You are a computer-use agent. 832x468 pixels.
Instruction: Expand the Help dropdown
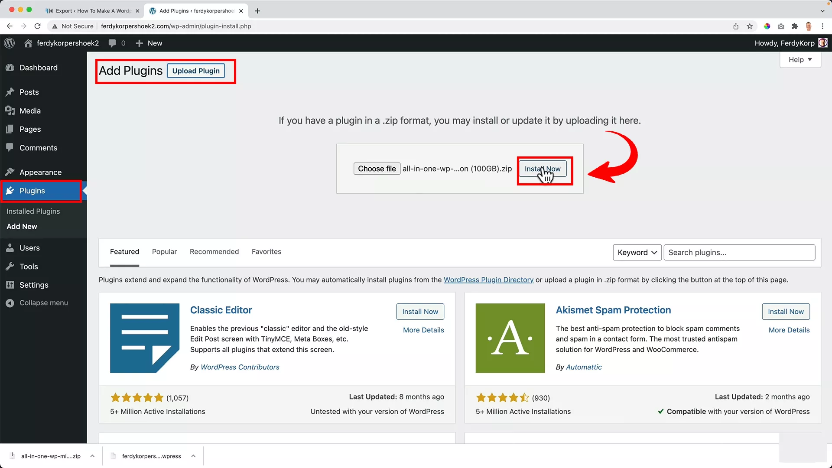point(800,59)
